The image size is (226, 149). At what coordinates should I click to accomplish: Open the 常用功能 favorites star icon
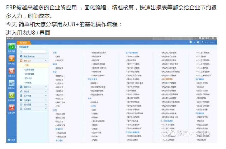[x=12, y=59]
